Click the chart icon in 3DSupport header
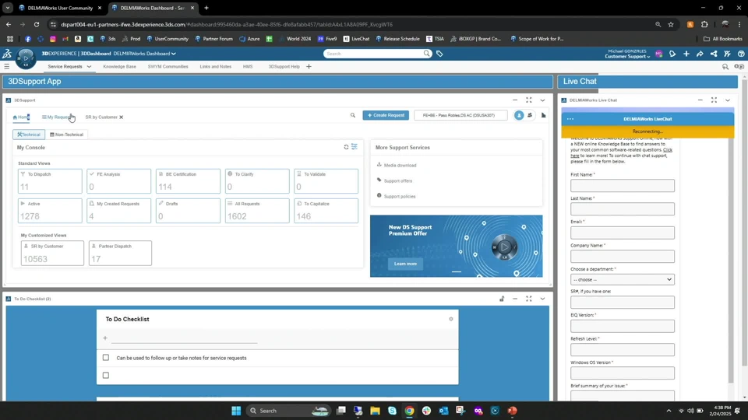The image size is (748, 420). [543, 115]
